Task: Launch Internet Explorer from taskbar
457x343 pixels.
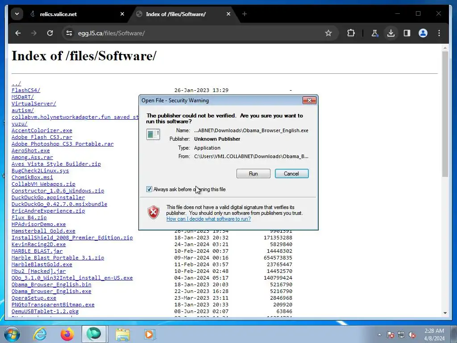Action: coord(40,334)
